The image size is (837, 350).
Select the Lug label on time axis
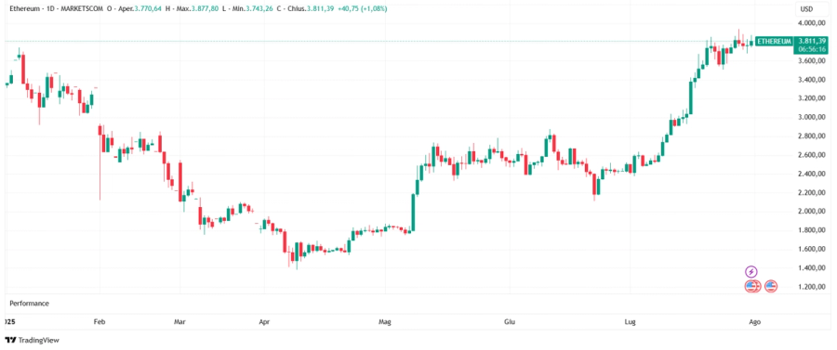pyautogui.click(x=630, y=322)
